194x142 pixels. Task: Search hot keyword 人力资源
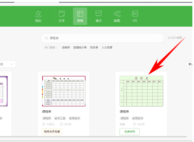click(x=107, y=48)
